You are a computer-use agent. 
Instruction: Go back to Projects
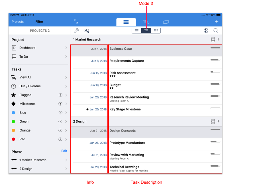(x=18, y=22)
